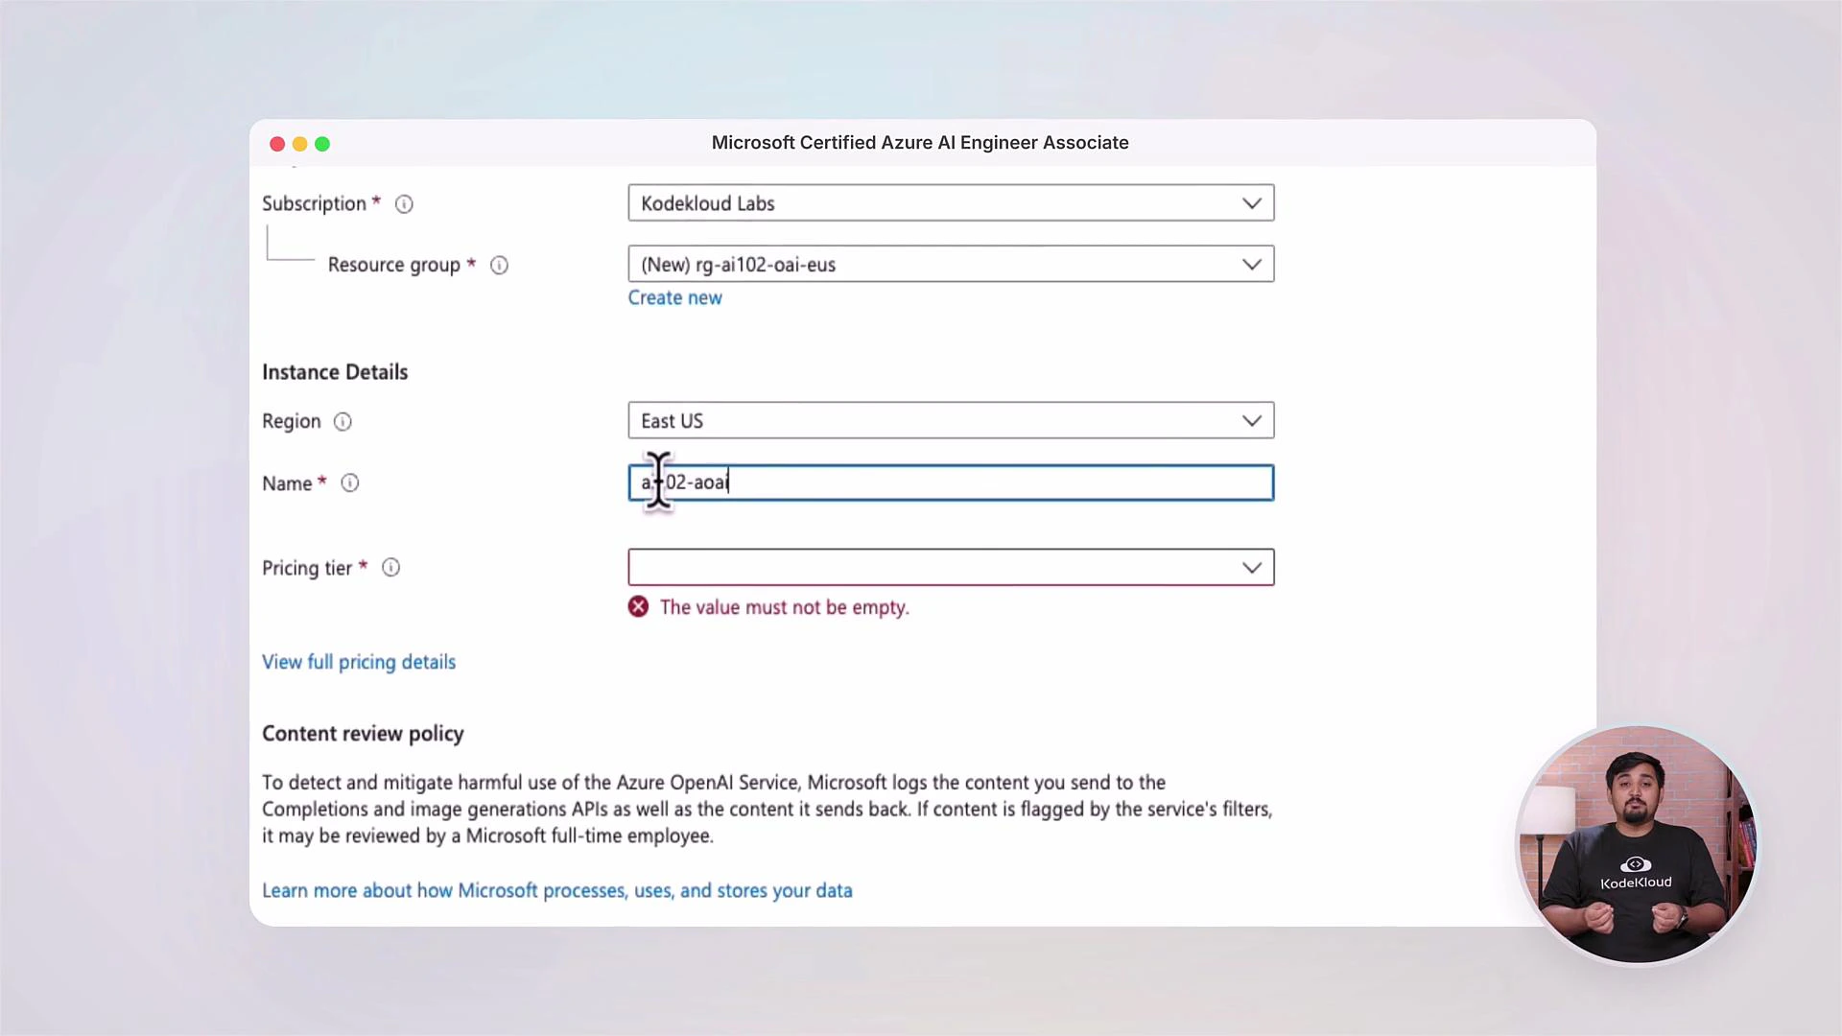Click the info icon beside Subscription

click(x=403, y=203)
